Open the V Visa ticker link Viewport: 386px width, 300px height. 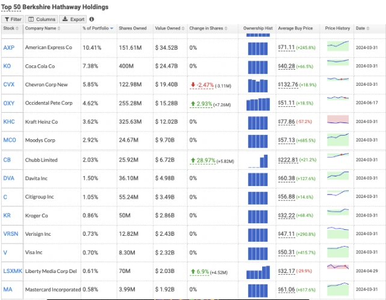coord(5,253)
